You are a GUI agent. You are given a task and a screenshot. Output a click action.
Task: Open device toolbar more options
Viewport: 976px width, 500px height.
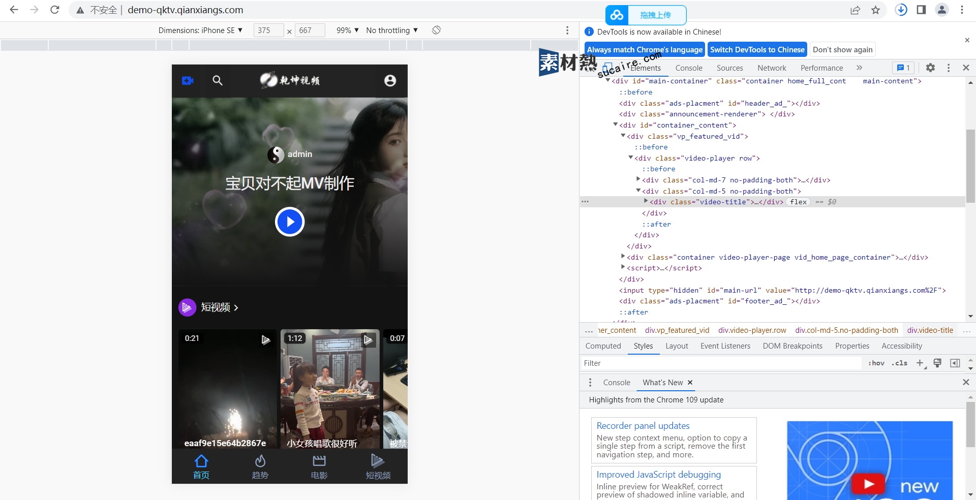click(567, 30)
